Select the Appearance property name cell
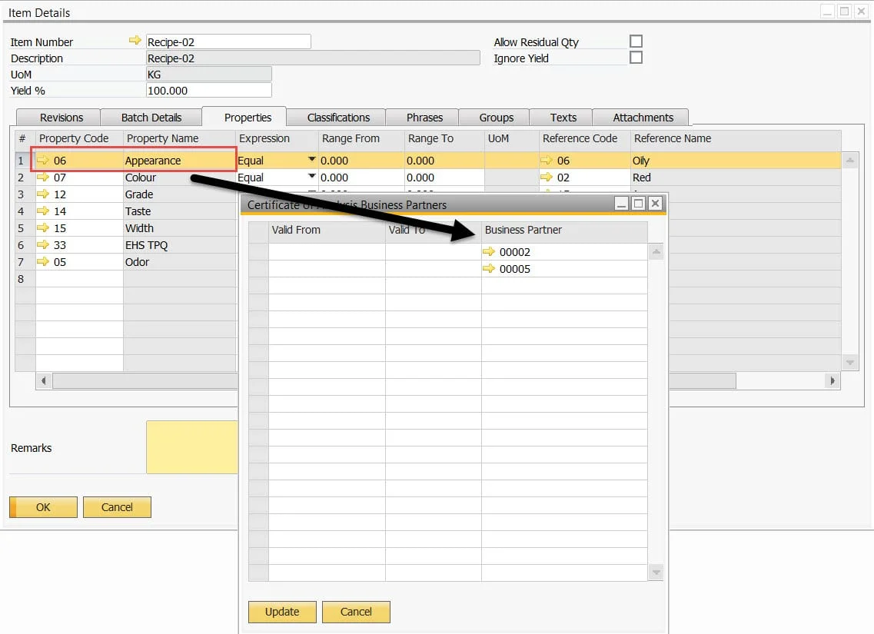This screenshot has height=634, width=874. point(179,161)
